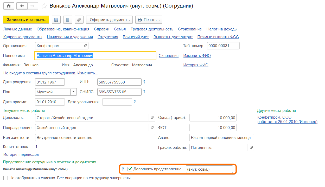
Task: Expand the Печать dropdown menu
Action: (149, 20)
